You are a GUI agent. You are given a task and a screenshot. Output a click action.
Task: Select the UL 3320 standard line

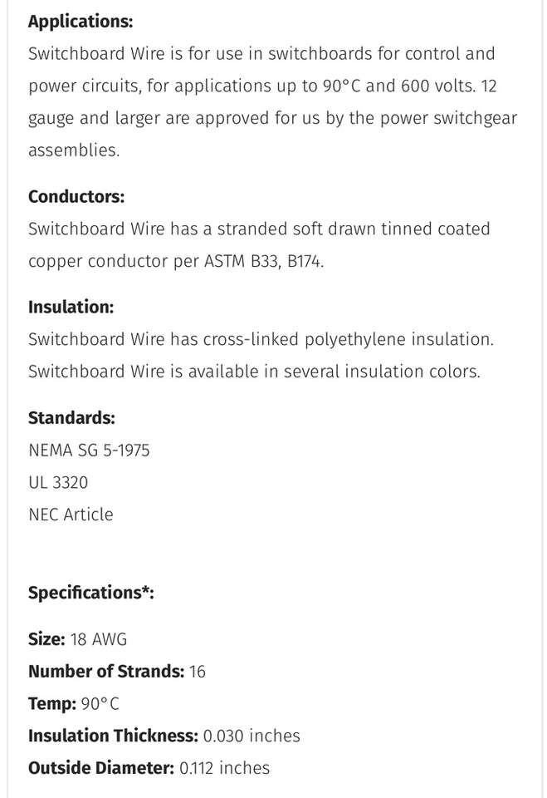(x=58, y=482)
